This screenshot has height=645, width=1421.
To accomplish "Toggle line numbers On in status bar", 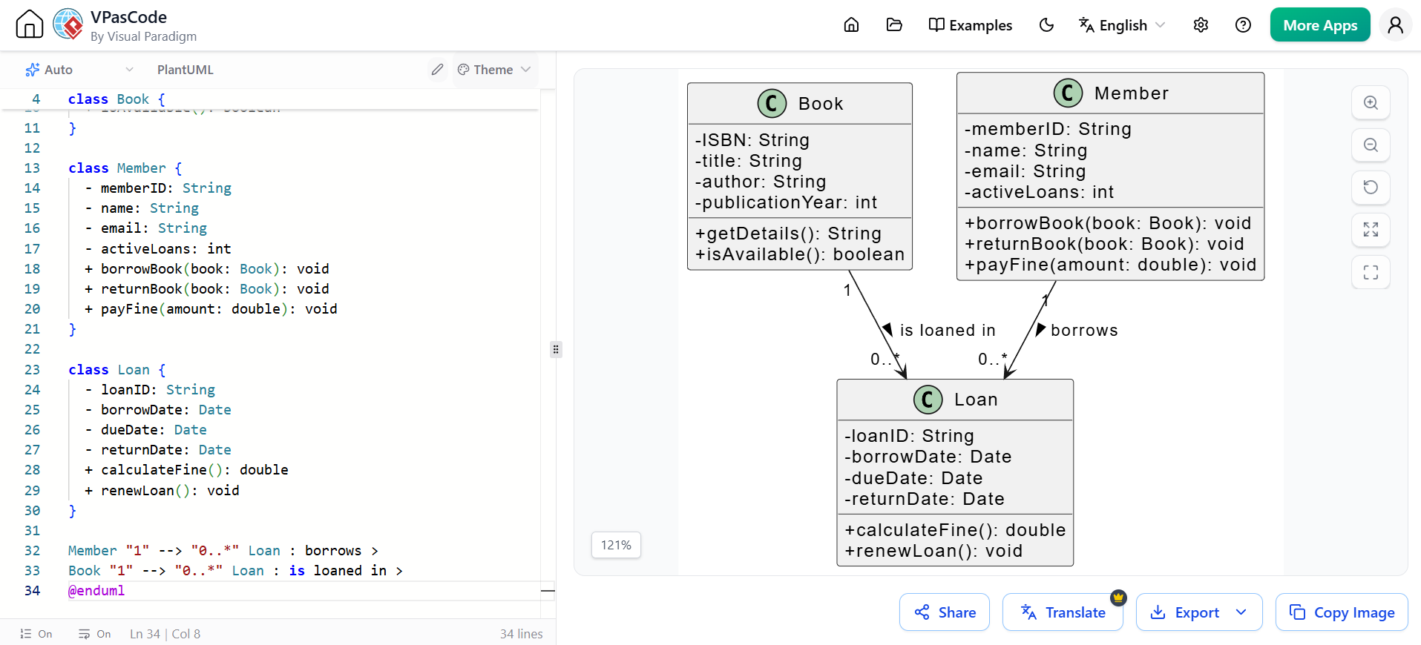I will 36,634.
